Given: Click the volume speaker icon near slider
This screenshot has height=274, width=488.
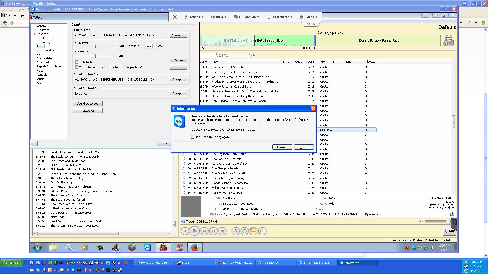Looking at the screenshot, I should click(x=421, y=221).
